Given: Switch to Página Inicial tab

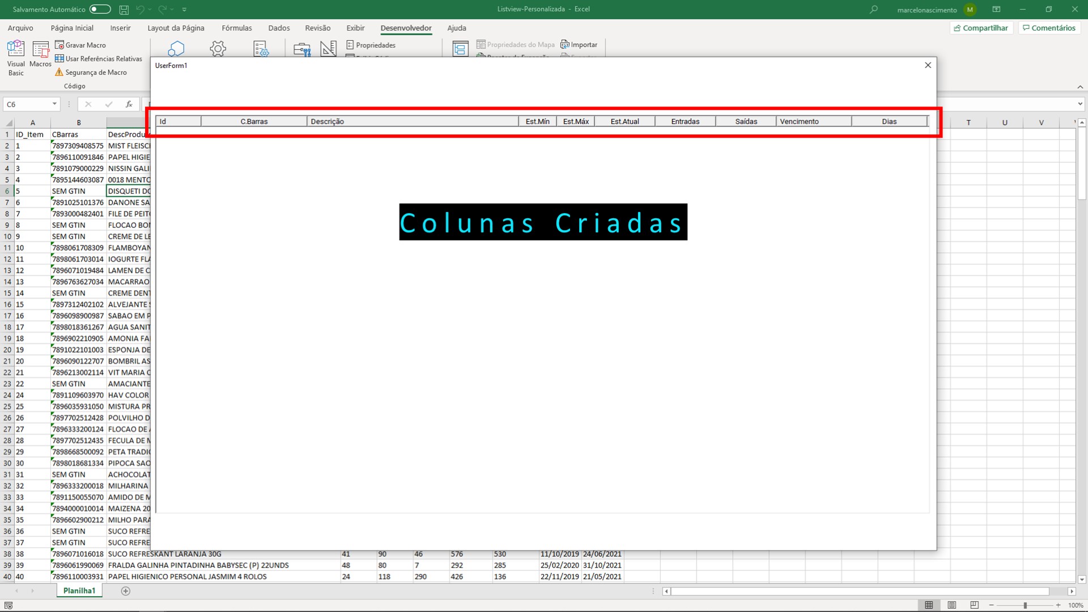Looking at the screenshot, I should [72, 28].
